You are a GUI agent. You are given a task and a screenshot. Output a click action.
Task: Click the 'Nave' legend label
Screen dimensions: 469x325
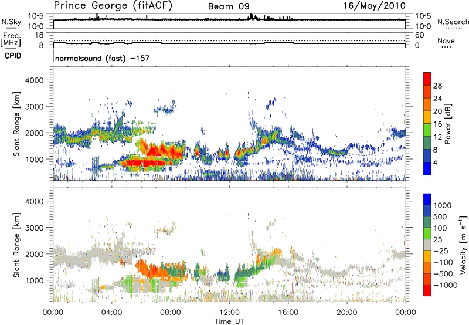(x=446, y=41)
